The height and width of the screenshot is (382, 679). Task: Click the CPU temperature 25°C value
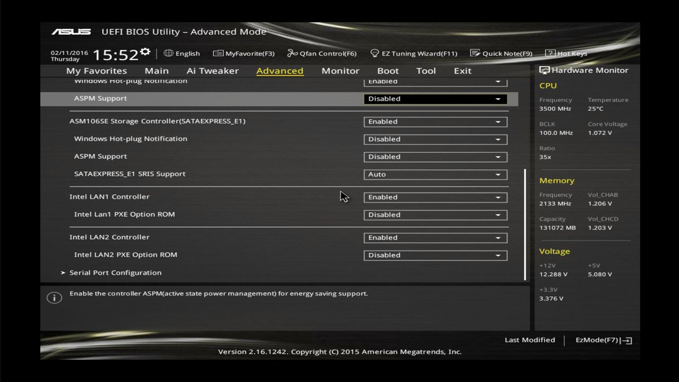596,109
